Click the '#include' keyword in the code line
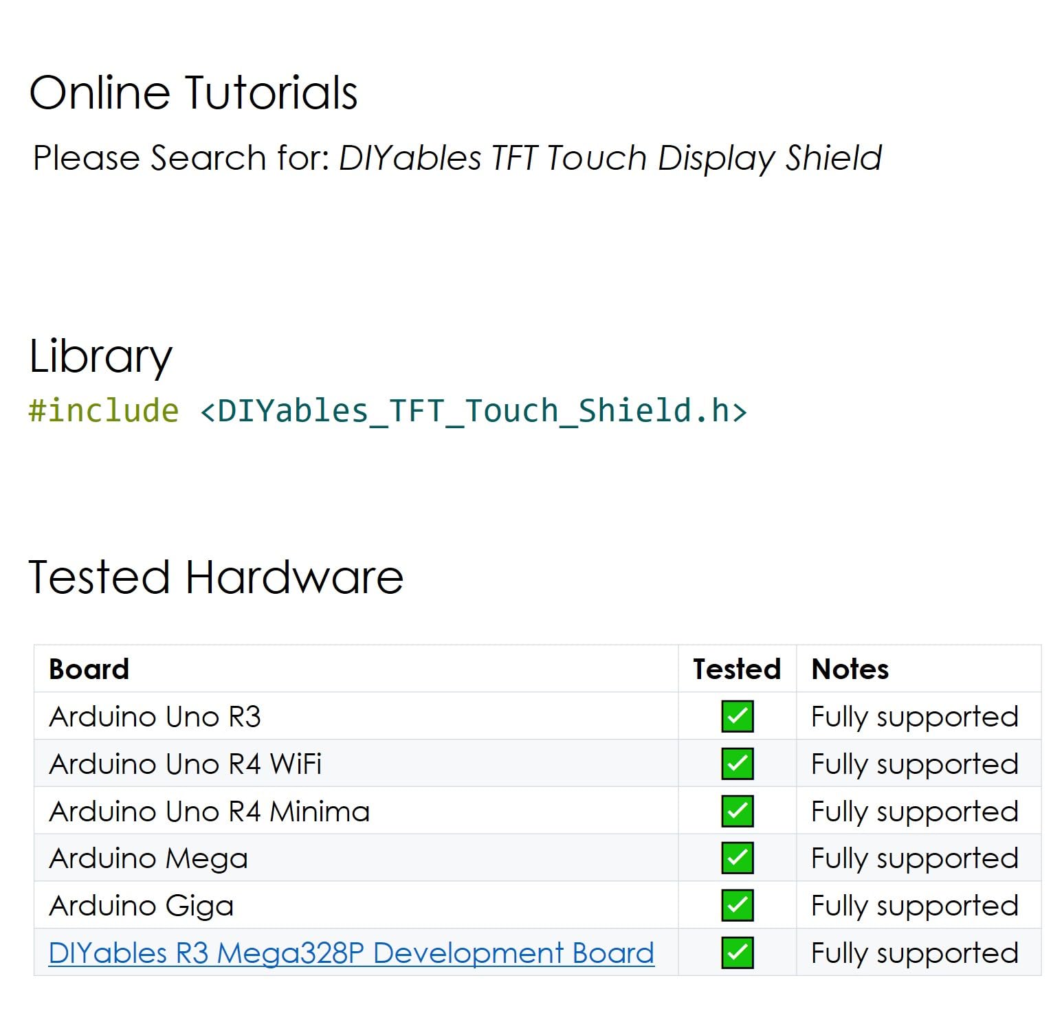This screenshot has width=1051, height=1033. click(x=104, y=410)
